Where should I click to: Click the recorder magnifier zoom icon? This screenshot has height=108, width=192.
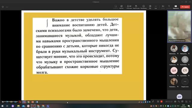(x=179, y=101)
